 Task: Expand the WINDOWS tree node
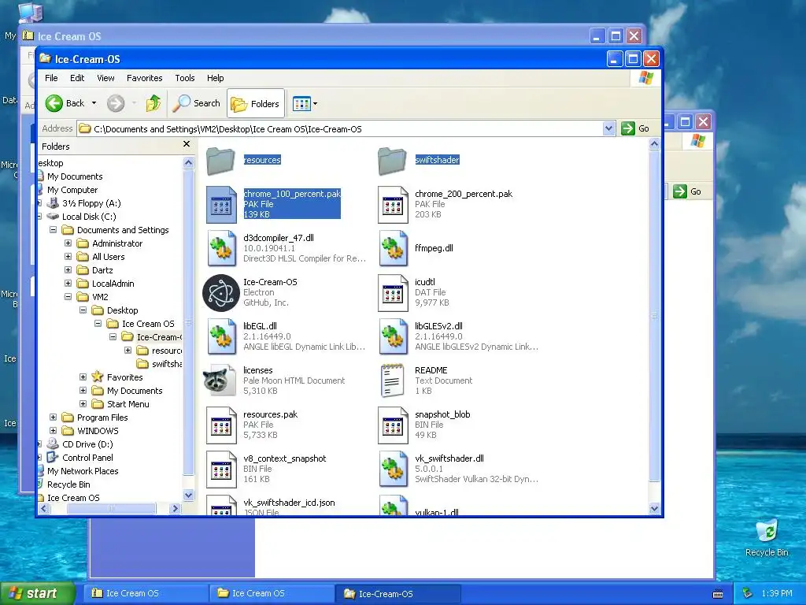53,431
